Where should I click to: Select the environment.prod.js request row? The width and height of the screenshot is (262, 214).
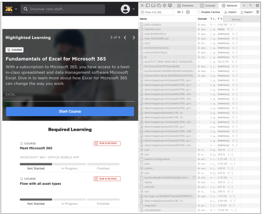tap(200, 48)
